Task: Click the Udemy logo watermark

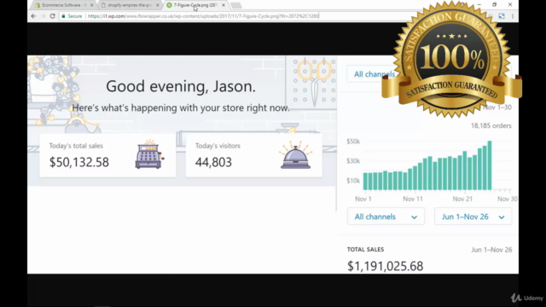Action: click(527, 298)
